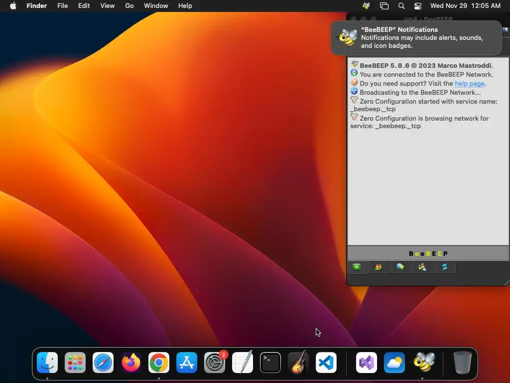Launch Safari from the Dock

tap(103, 363)
